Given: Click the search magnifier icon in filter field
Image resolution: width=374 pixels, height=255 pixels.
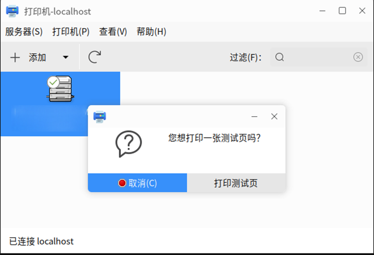Looking at the screenshot, I should (280, 57).
